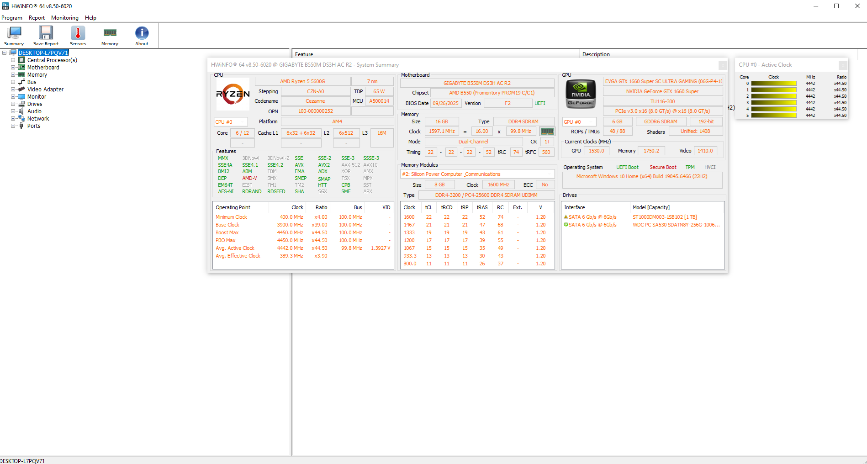The width and height of the screenshot is (867, 464).
Task: Open the Program menu
Action: pyautogui.click(x=12, y=18)
